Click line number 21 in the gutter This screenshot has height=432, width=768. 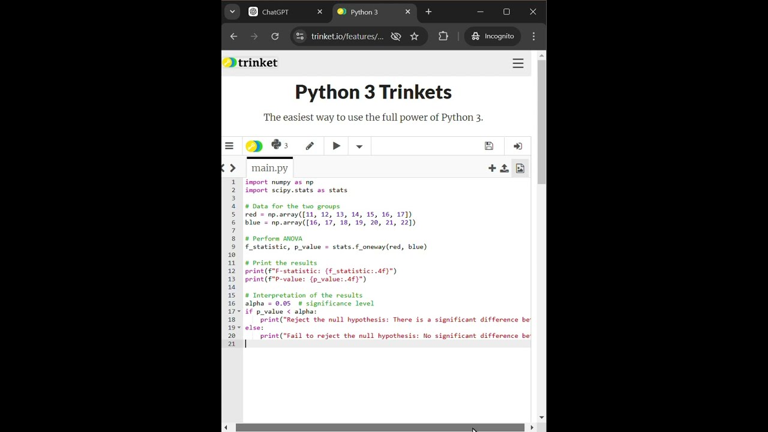coord(232,344)
